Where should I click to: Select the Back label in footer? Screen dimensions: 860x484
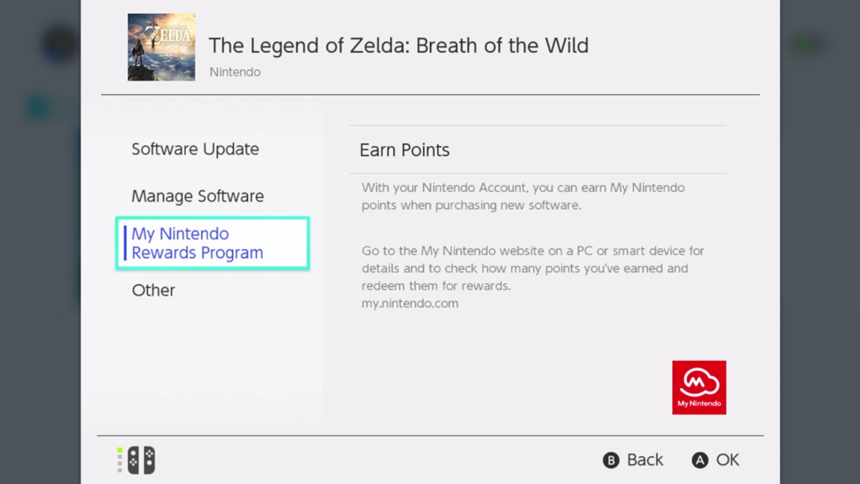[x=644, y=460]
